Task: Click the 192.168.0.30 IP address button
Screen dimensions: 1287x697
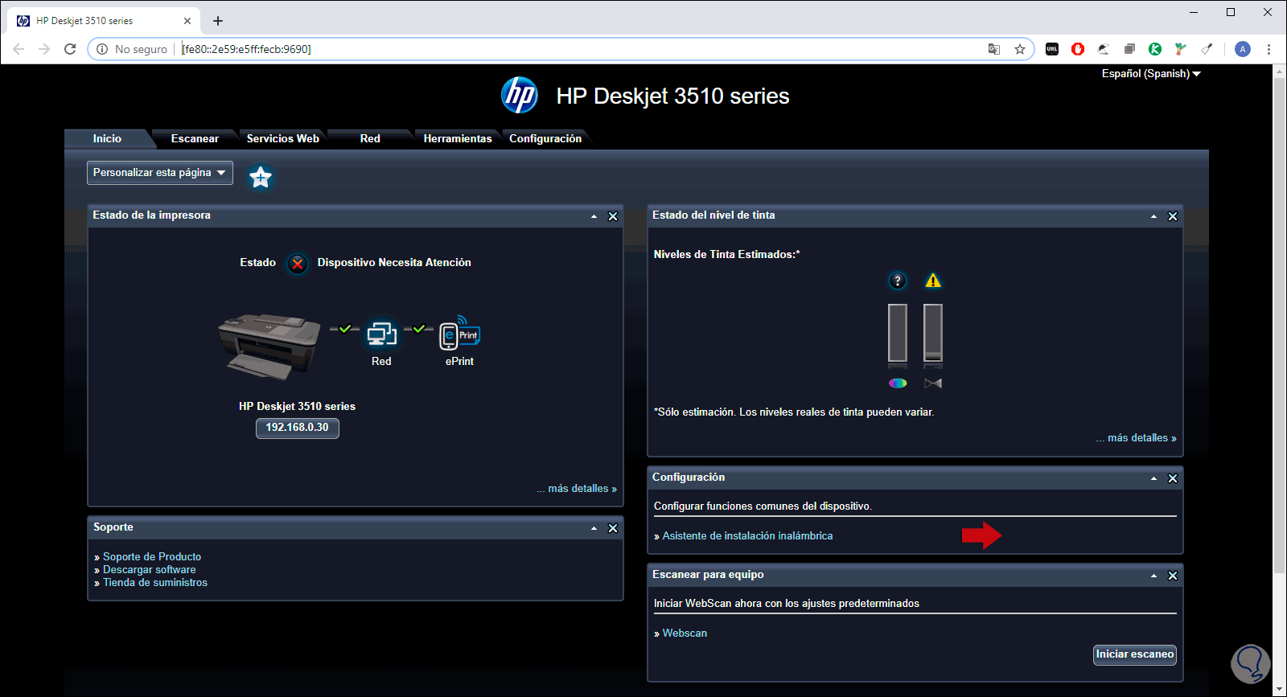Action: (298, 428)
